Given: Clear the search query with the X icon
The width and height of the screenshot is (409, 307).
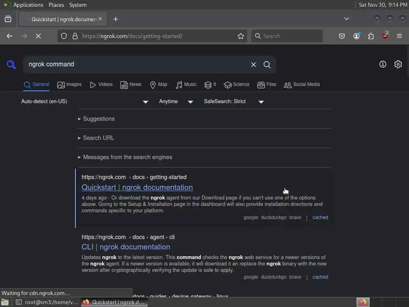Looking at the screenshot, I should coord(253,64).
